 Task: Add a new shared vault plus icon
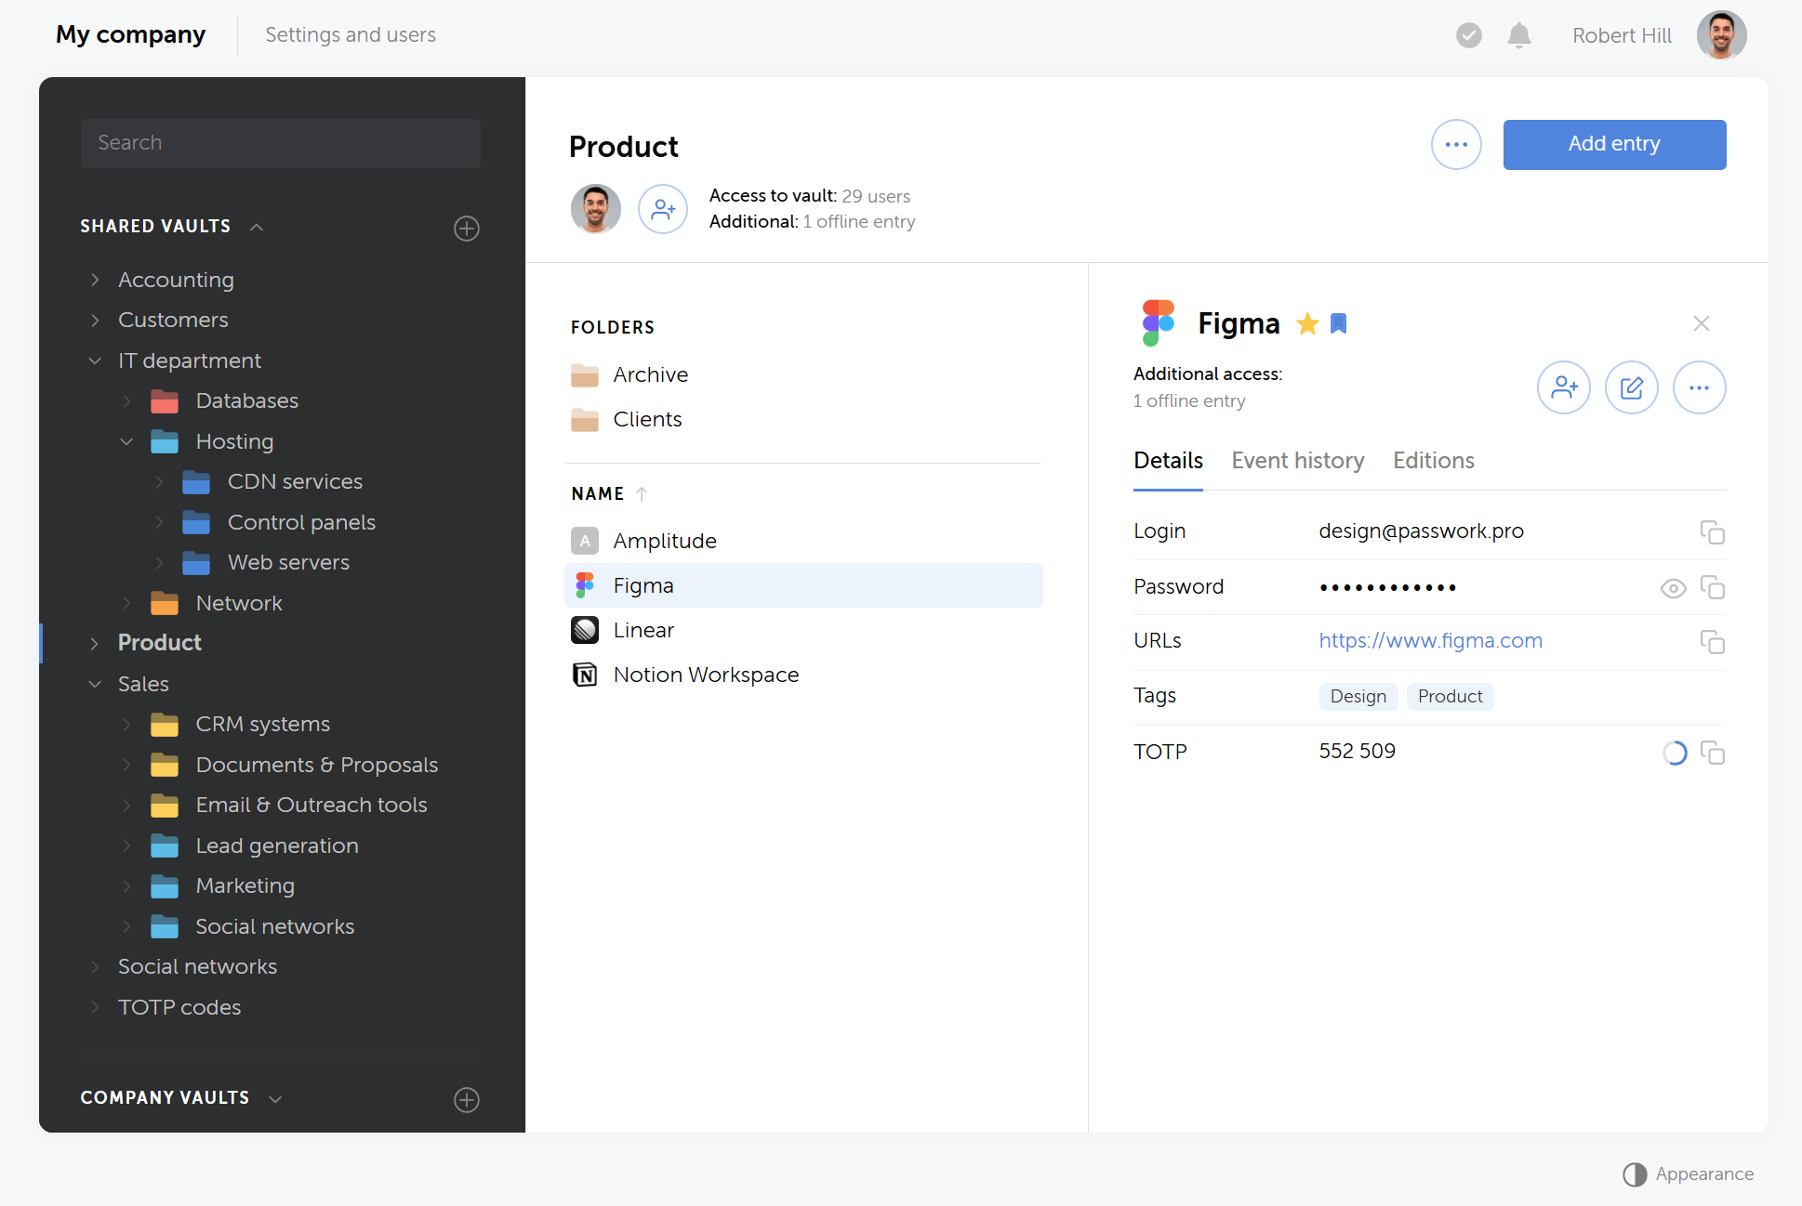466,228
